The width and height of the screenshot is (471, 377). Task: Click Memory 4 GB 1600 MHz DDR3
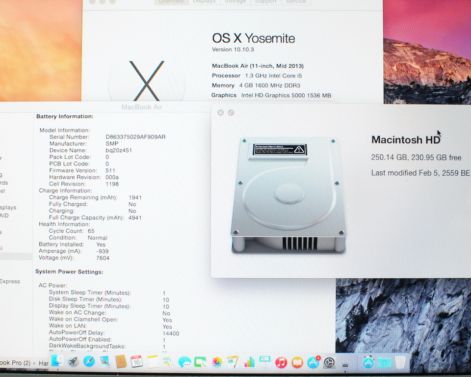[256, 85]
